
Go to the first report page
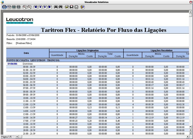click(36, 7)
